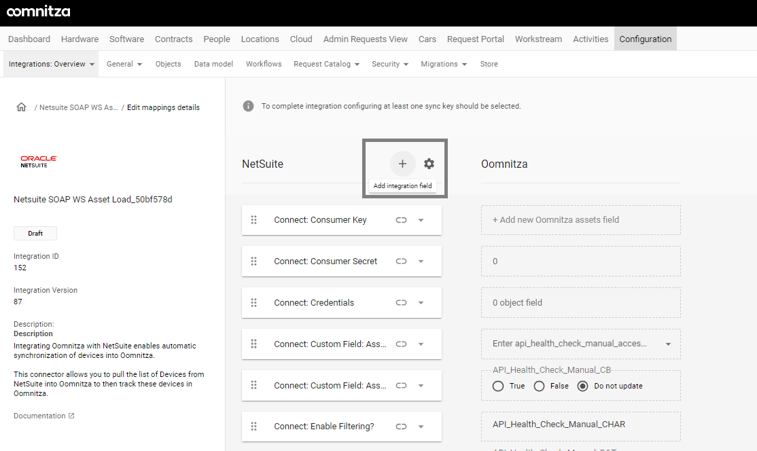Select False for API_Health_Check_Manual_CB
757x451 pixels.
pyautogui.click(x=540, y=386)
